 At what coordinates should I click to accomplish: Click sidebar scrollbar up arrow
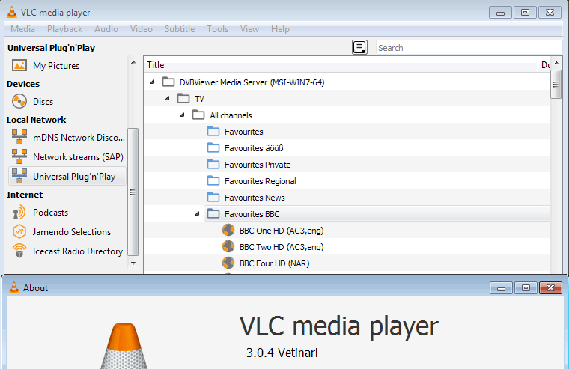[133, 62]
